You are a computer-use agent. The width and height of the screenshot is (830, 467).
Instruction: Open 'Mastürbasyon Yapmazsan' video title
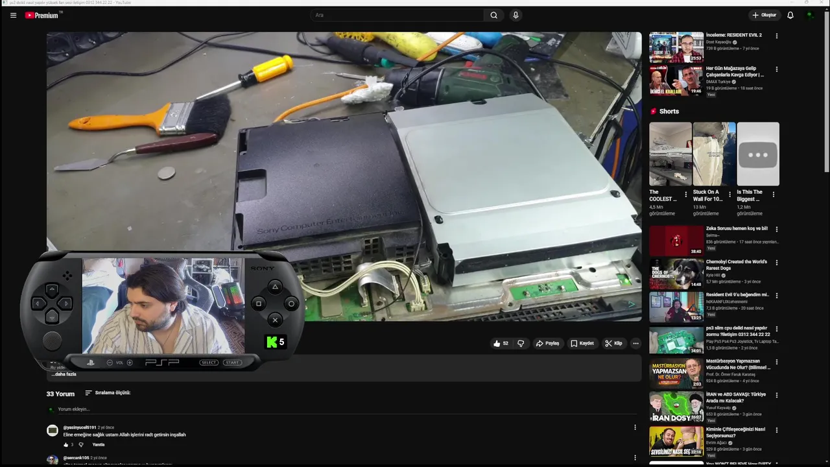tap(737, 364)
